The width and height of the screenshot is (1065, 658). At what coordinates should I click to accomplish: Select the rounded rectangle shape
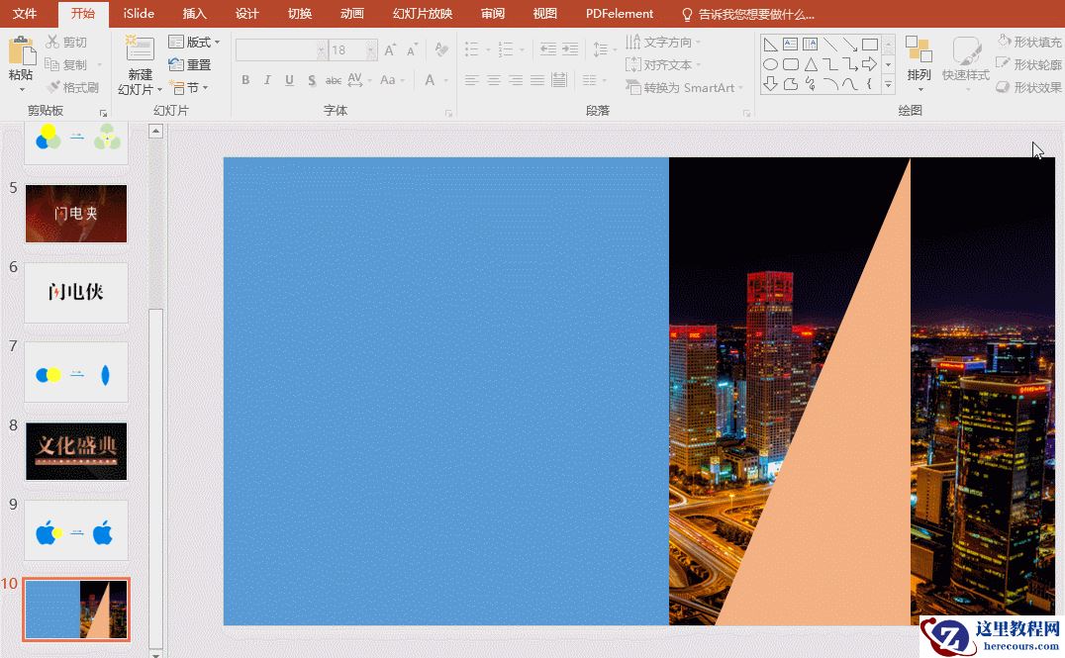click(x=790, y=64)
